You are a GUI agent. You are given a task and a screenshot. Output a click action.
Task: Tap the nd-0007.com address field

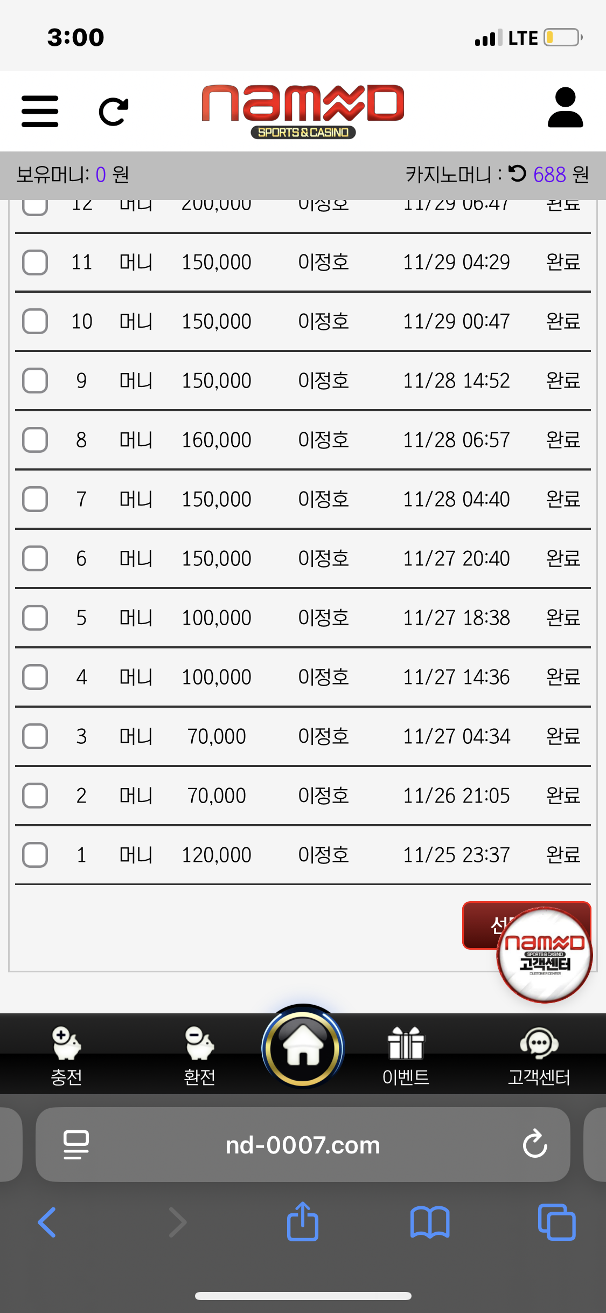303,1145
